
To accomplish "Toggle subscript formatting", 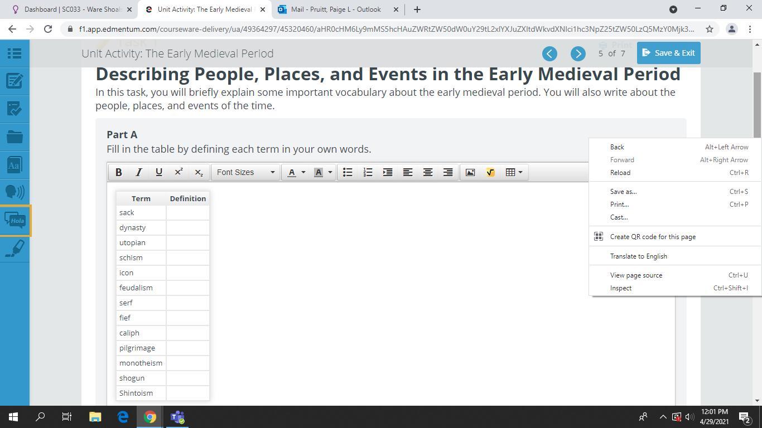I will pyautogui.click(x=199, y=172).
